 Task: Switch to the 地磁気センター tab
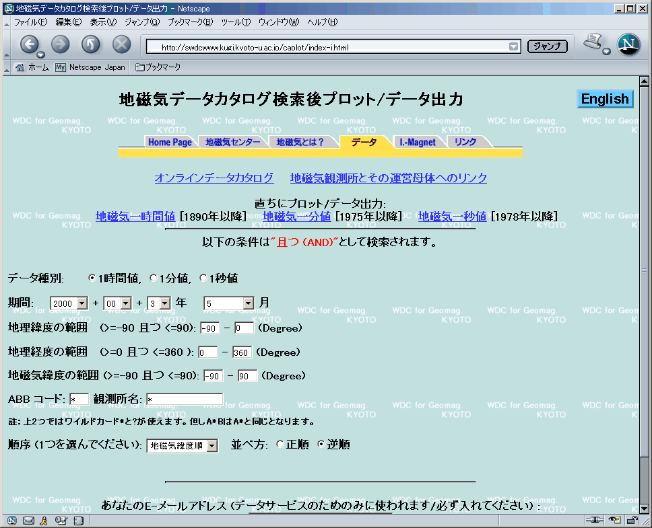point(233,142)
